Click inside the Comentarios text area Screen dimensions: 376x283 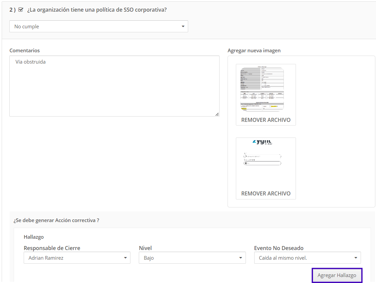click(114, 86)
